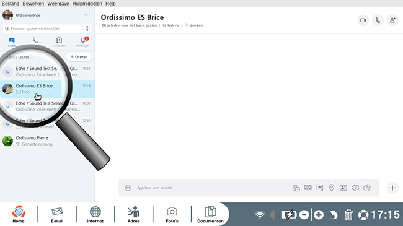
Task: Open the Bestand menu
Action: pos(11,4)
